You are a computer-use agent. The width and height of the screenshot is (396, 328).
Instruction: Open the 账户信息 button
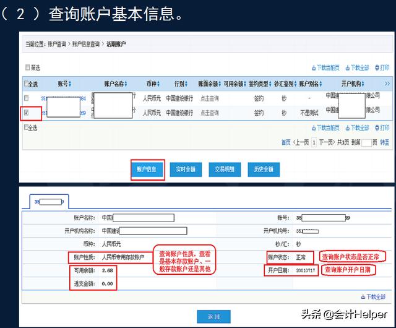147,170
